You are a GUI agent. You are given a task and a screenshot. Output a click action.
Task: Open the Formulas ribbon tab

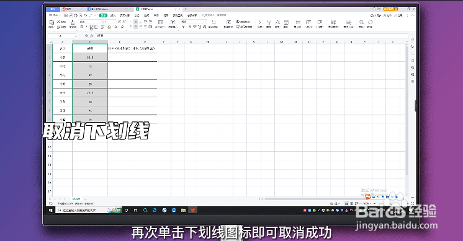(137, 15)
